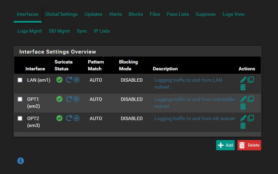278x174 pixels.
Task: Open the Global Settings tab
Action: [x=62, y=14]
